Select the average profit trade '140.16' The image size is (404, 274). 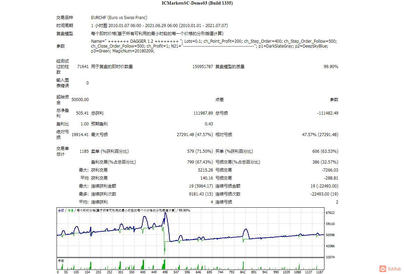click(x=207, y=178)
